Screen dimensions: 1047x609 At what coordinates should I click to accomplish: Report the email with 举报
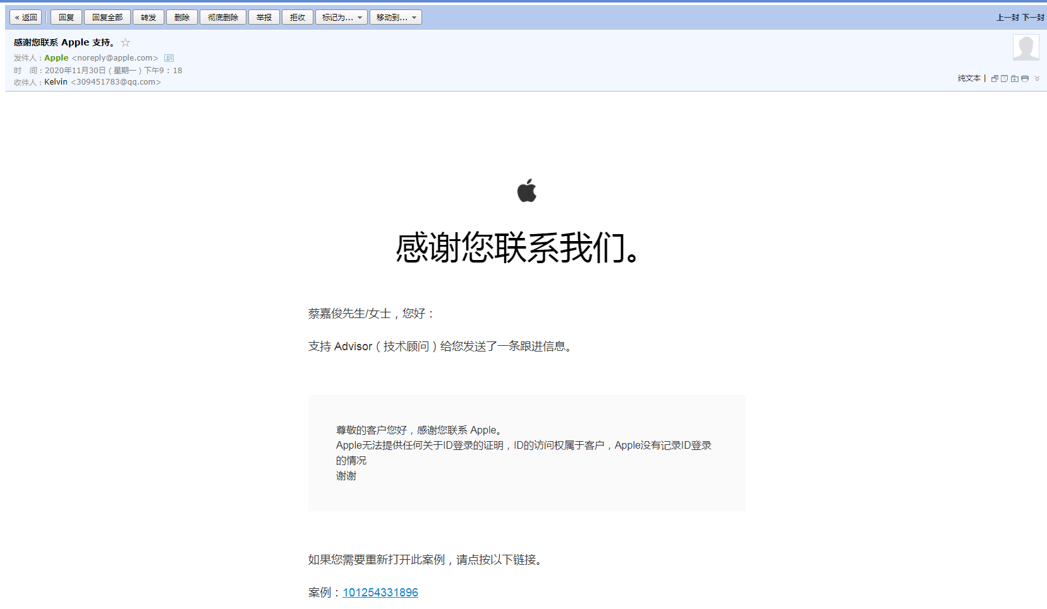(264, 18)
